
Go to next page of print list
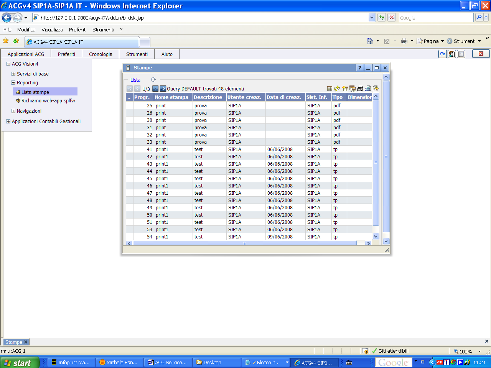click(155, 89)
